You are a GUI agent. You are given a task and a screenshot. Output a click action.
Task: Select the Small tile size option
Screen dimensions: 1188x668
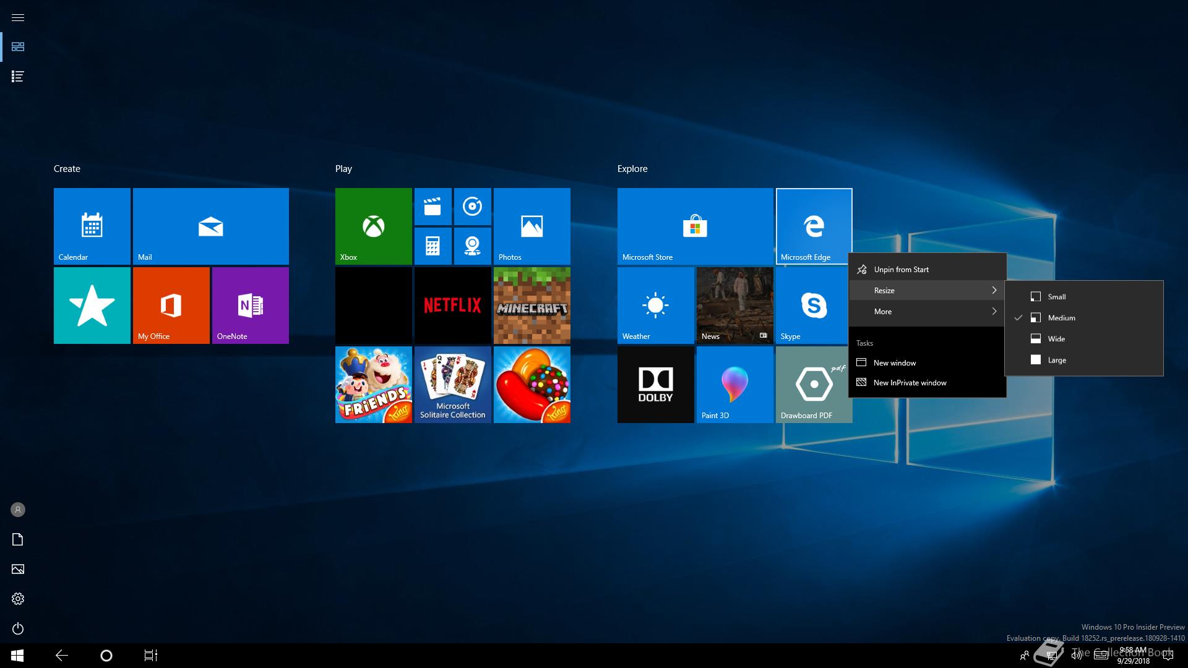point(1056,297)
